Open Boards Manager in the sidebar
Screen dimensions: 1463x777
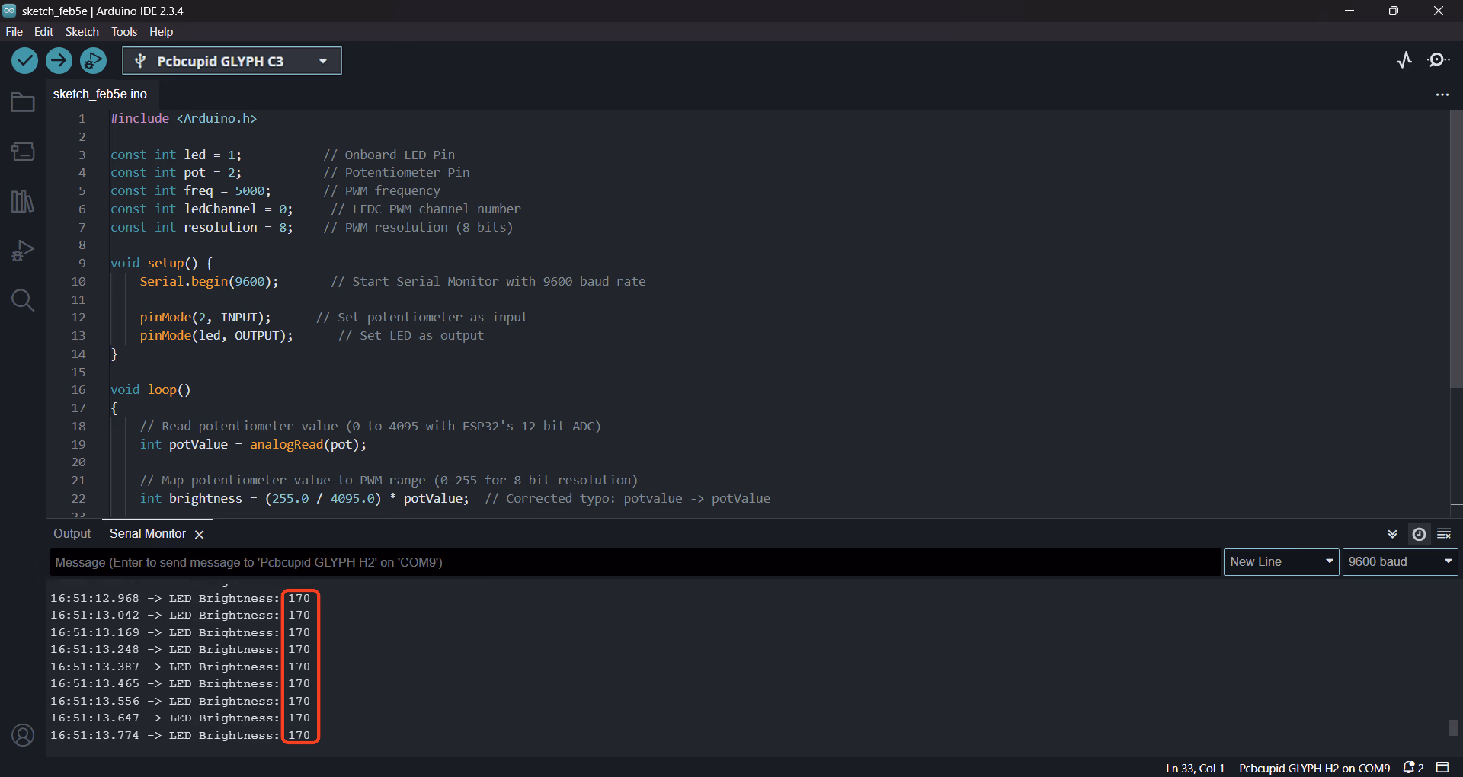pos(23,152)
